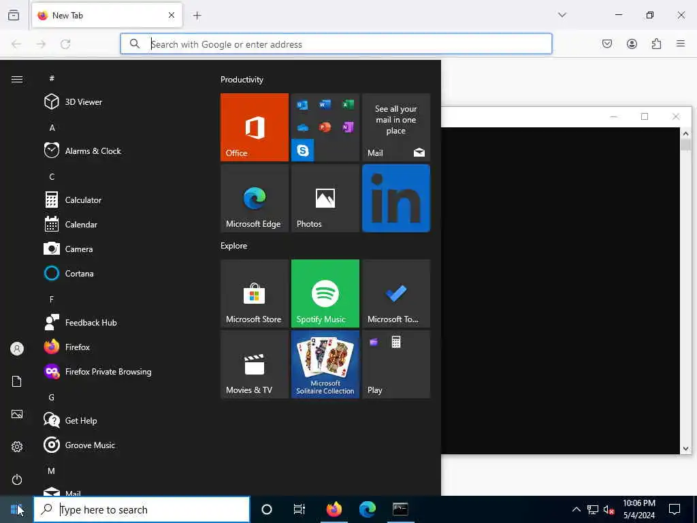Open Firefox View icon

(x=14, y=16)
